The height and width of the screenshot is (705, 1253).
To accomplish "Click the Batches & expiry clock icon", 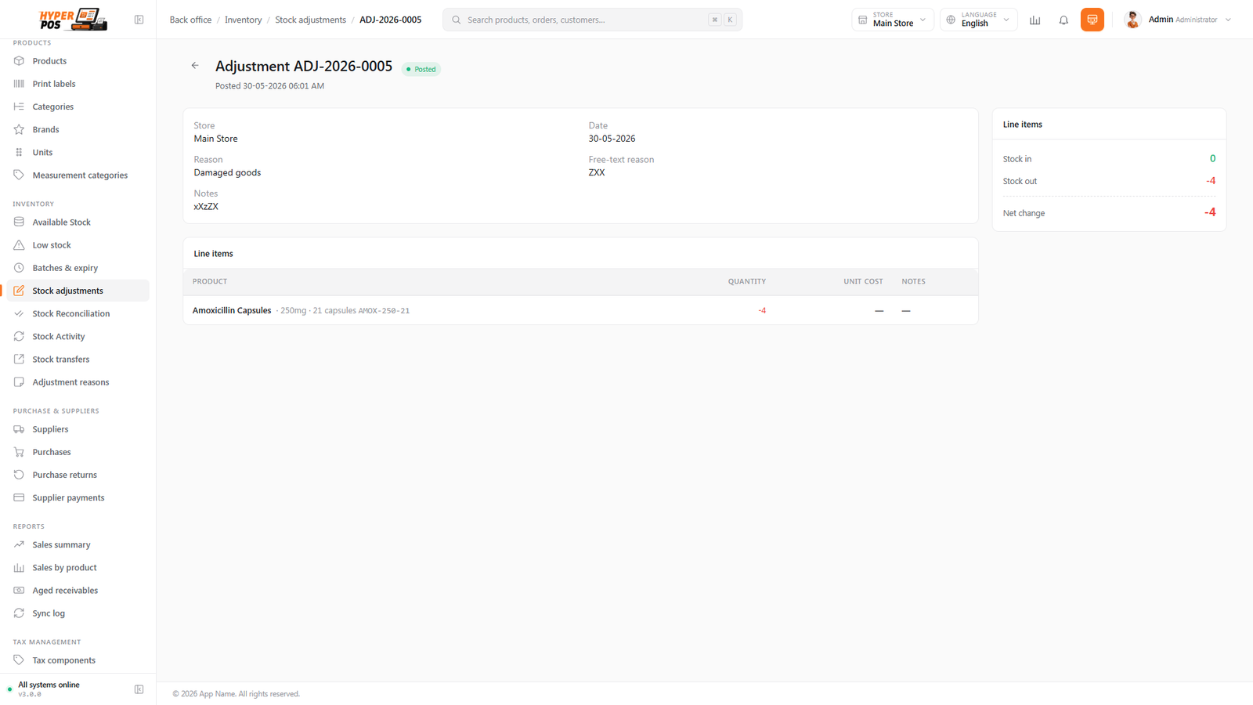I will coord(19,268).
